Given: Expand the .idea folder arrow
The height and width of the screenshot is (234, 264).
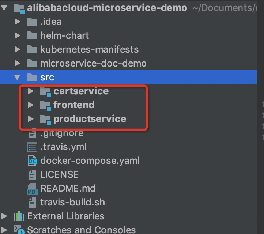Looking at the screenshot, I should (x=17, y=22).
